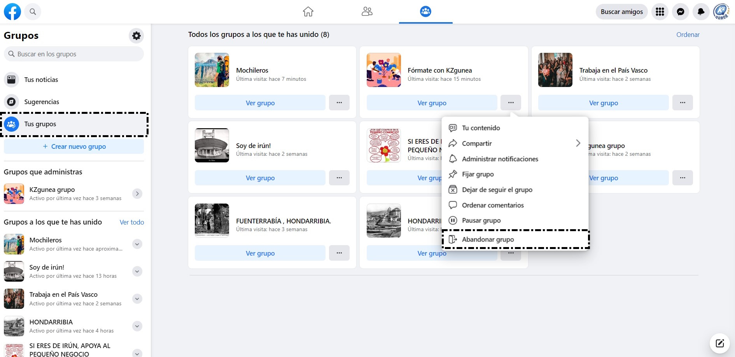735x357 pixels.
Task: Open Groups settings gear icon
Action: tap(136, 36)
